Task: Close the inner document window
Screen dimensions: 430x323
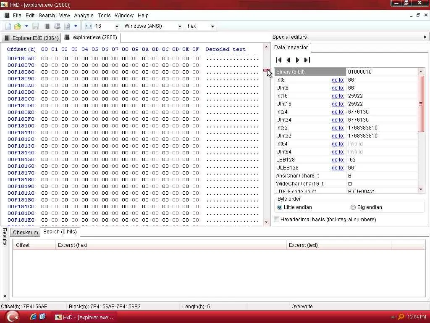Action: [x=426, y=15]
